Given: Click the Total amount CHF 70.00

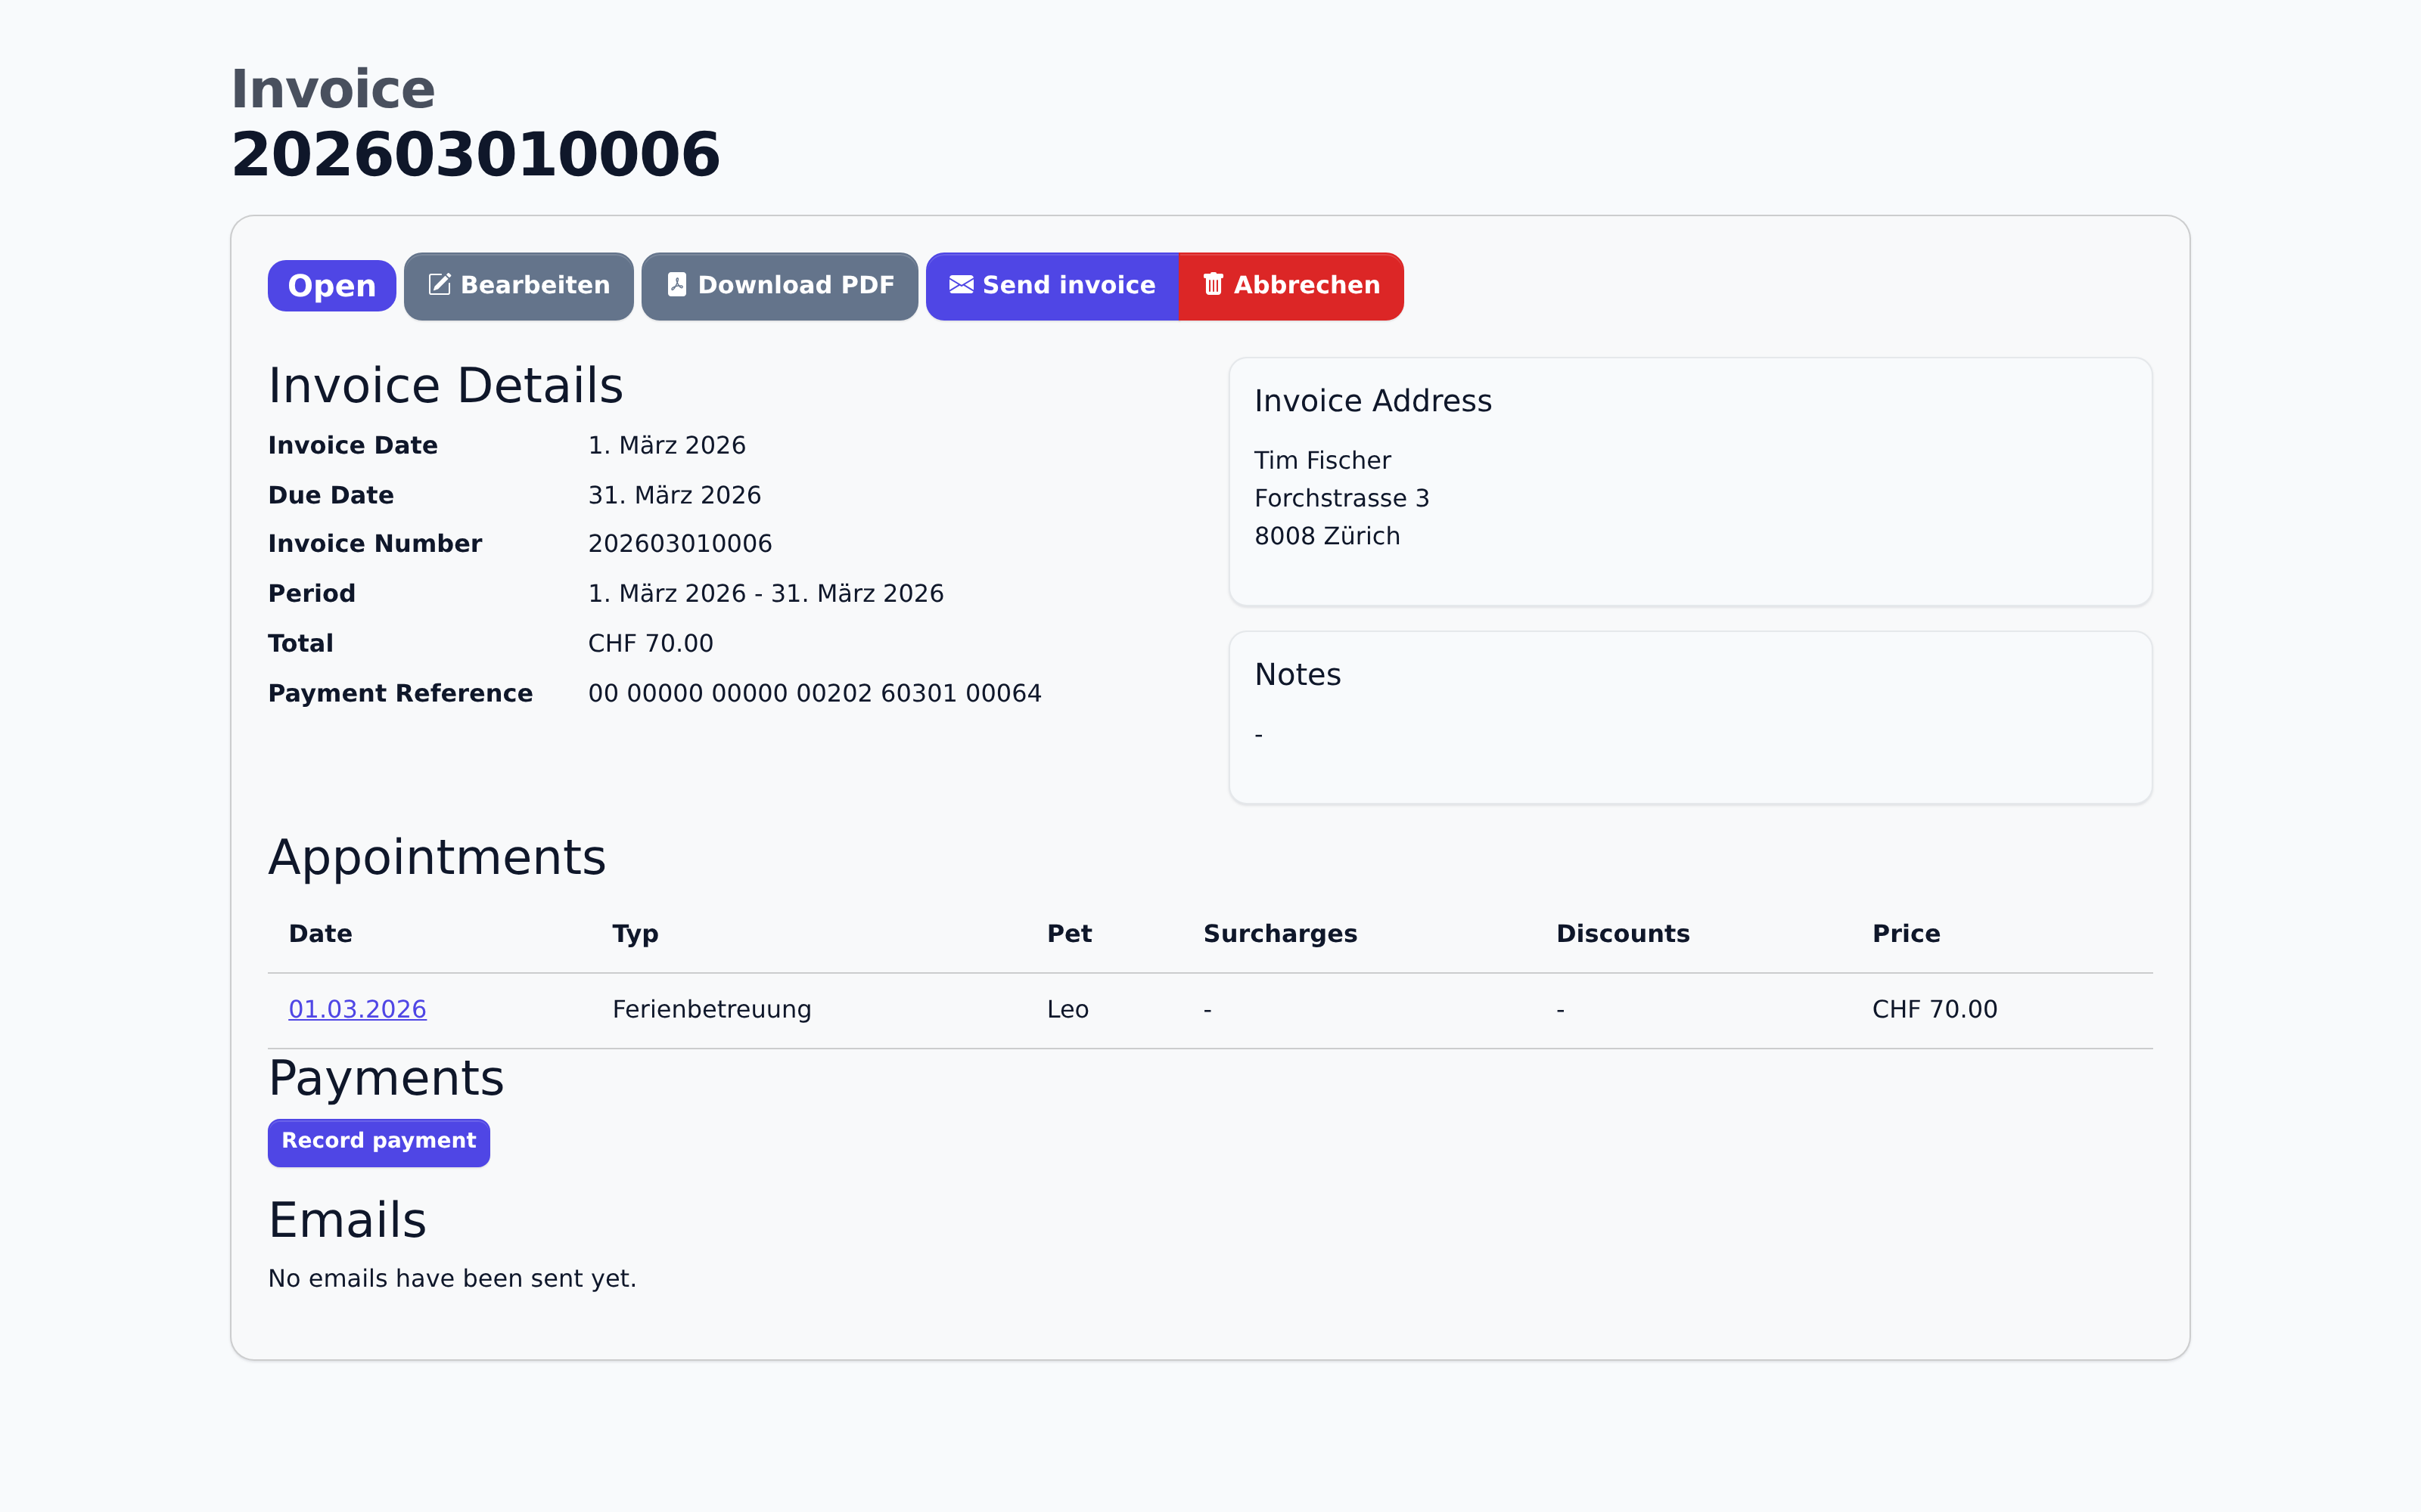Looking at the screenshot, I should coord(651,644).
